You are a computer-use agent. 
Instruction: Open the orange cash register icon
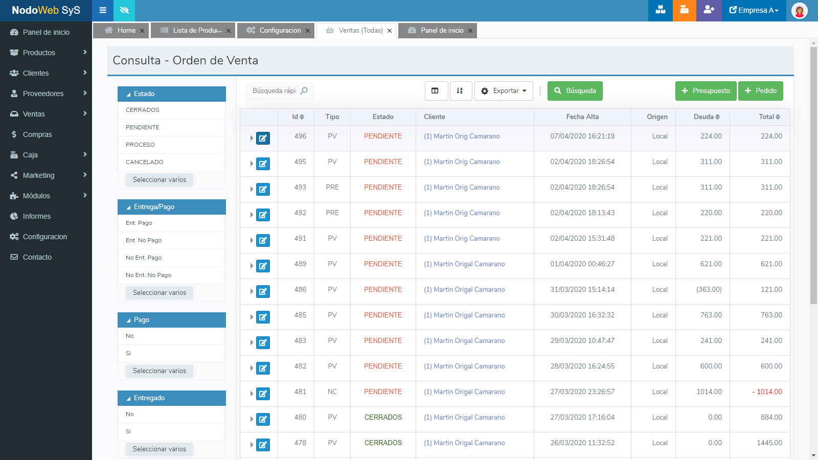click(x=684, y=10)
